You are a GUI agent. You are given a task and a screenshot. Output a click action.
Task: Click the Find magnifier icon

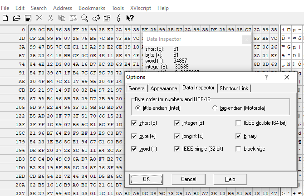(84, 18)
